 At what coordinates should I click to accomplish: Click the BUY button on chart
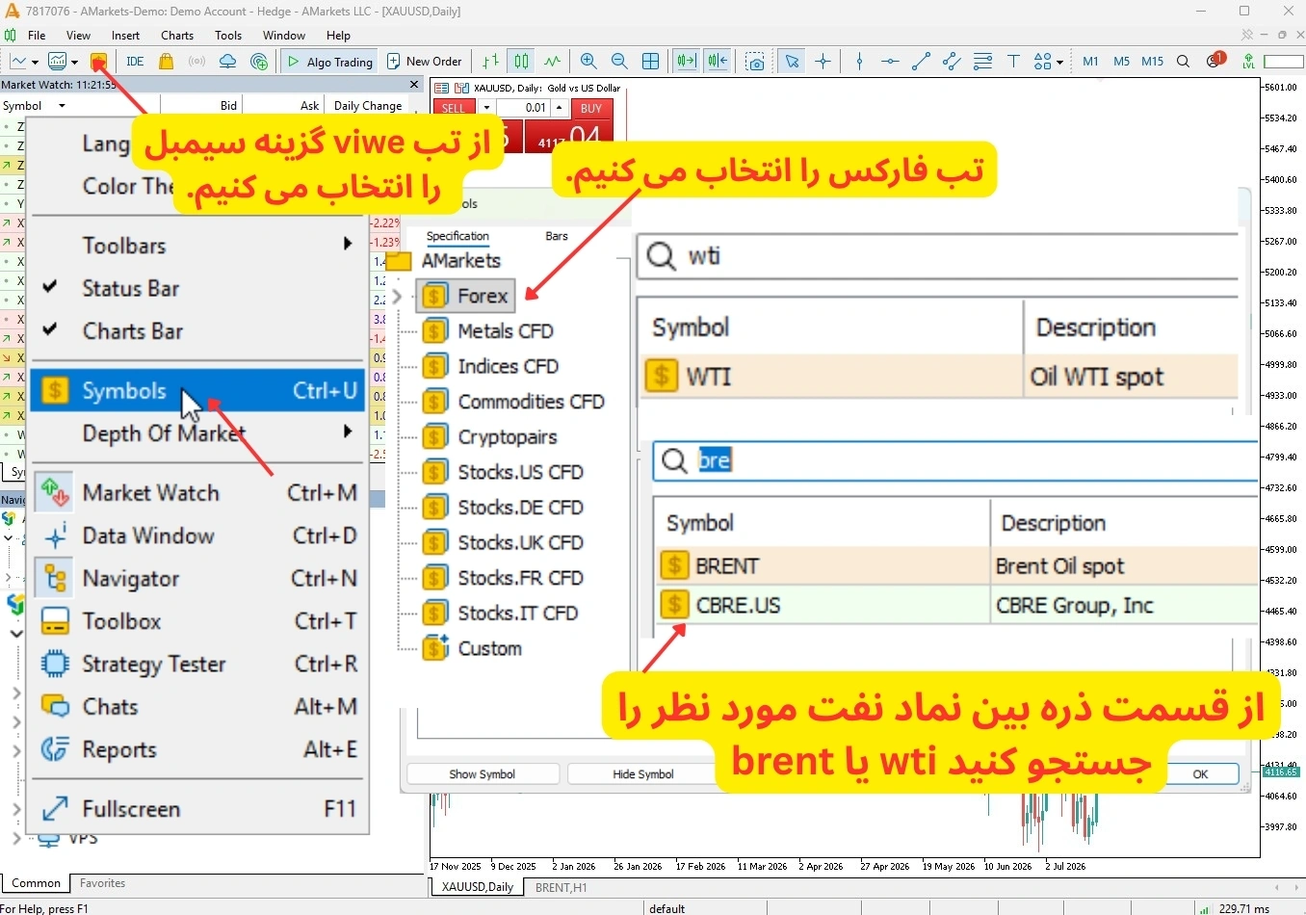click(591, 108)
